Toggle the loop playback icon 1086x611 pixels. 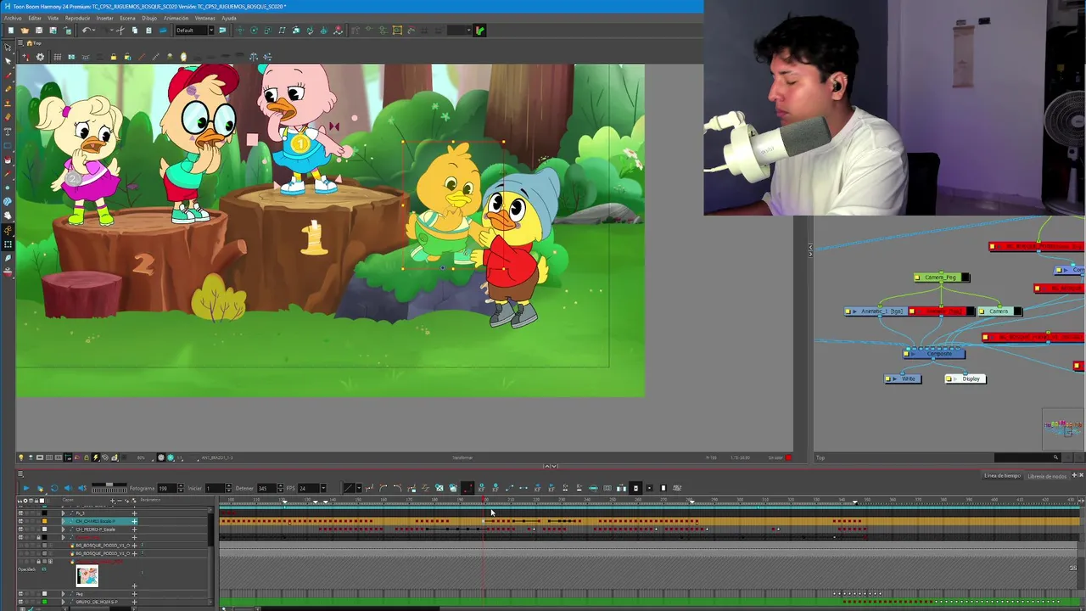click(x=54, y=488)
